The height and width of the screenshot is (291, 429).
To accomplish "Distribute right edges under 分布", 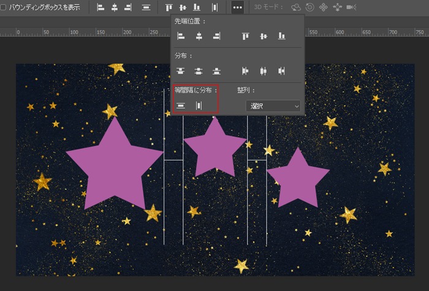I will click(281, 71).
